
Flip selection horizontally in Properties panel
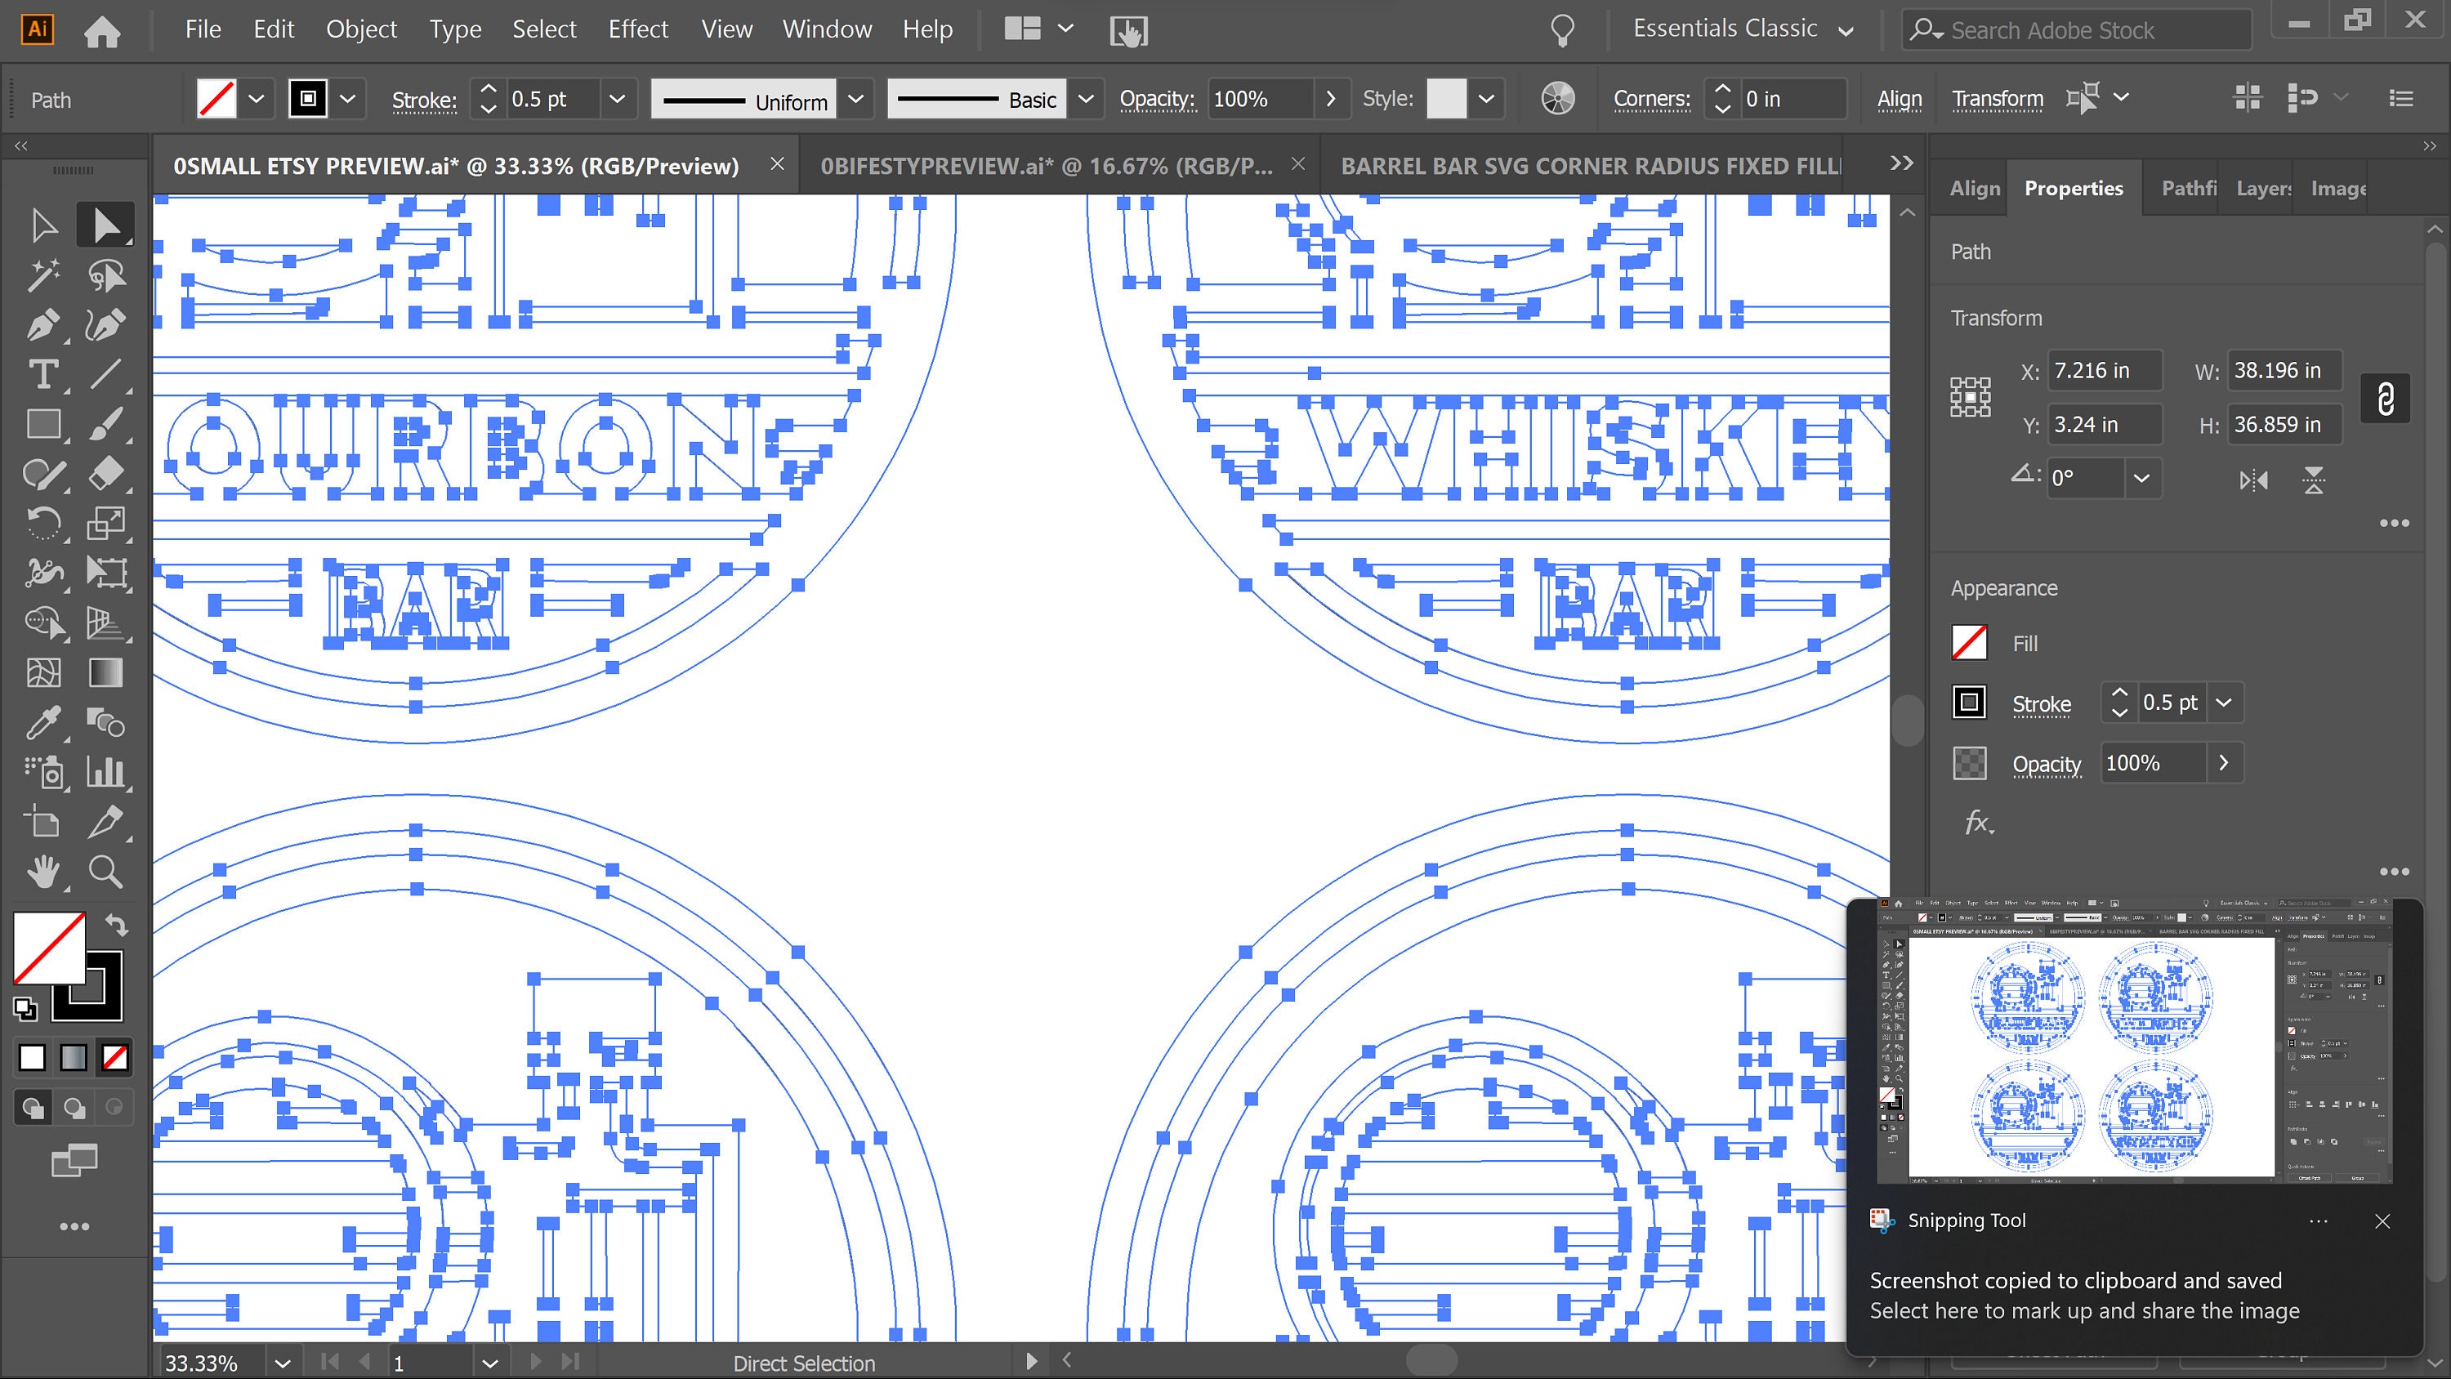click(2254, 480)
